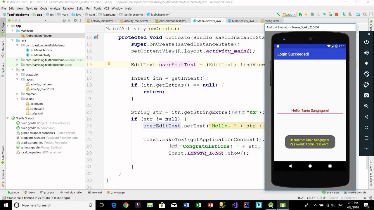Open the Project panel gear settings dropdown

(x=76, y=20)
